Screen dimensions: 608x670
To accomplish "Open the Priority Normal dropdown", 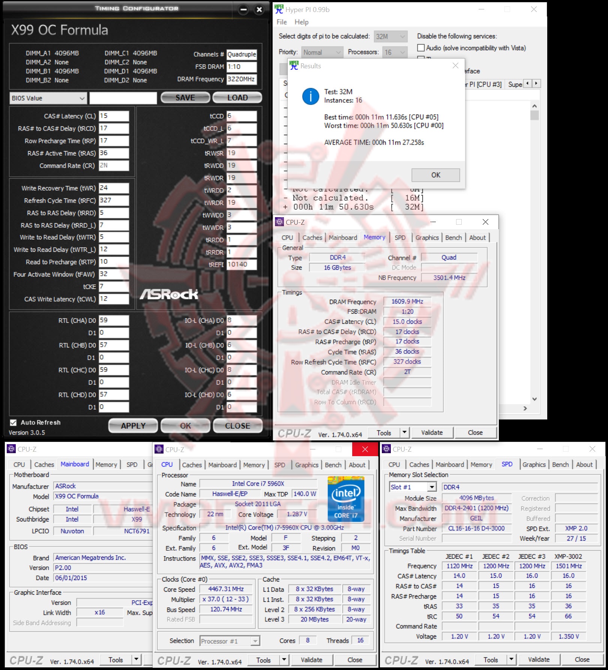I will tap(322, 52).
